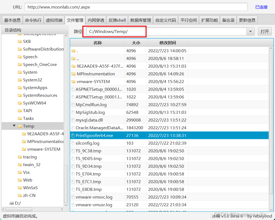The width and height of the screenshot is (275, 220).
Task: Switch to the 平行空间 tab
Action: [x=189, y=20]
